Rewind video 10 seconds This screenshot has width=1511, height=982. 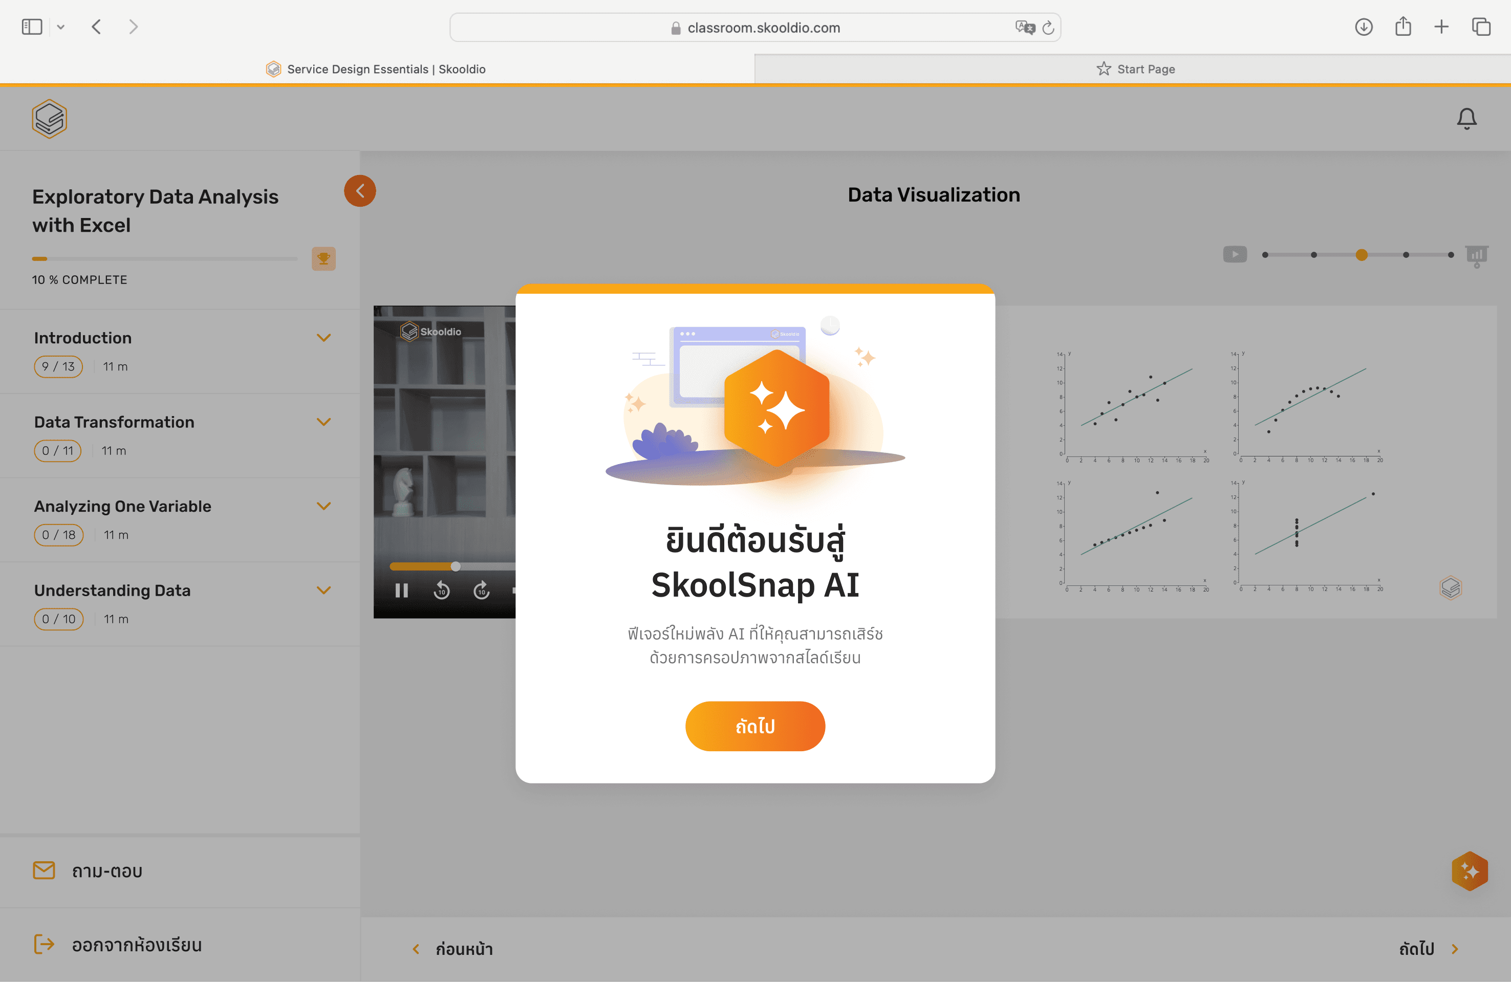[441, 591]
